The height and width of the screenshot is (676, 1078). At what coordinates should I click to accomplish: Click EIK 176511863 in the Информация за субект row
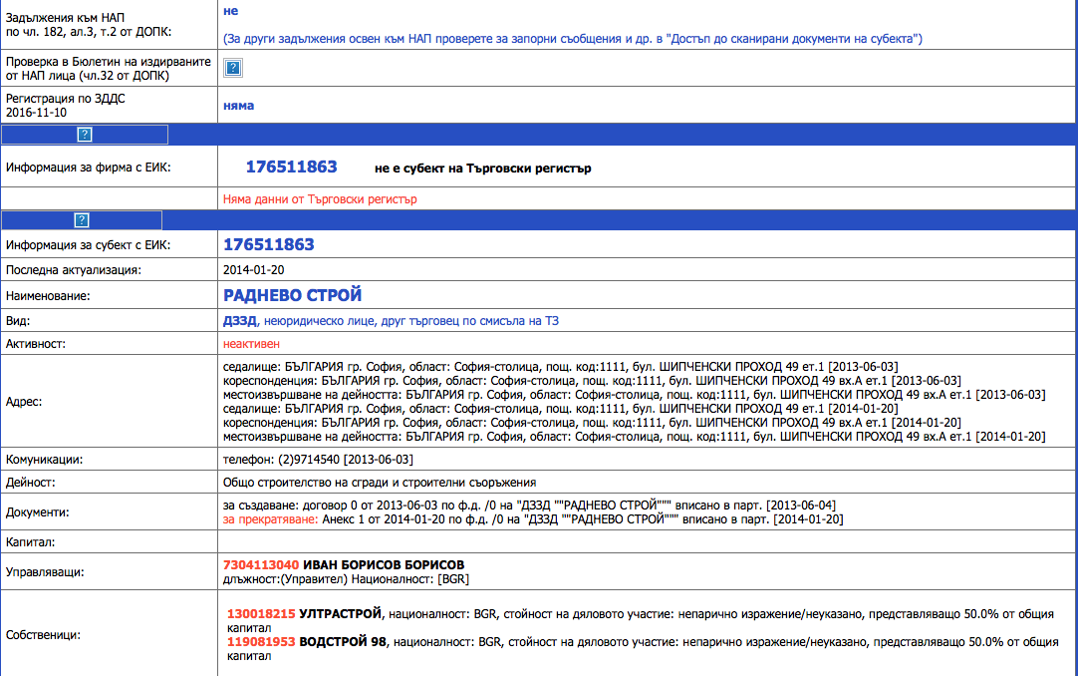[x=269, y=245]
